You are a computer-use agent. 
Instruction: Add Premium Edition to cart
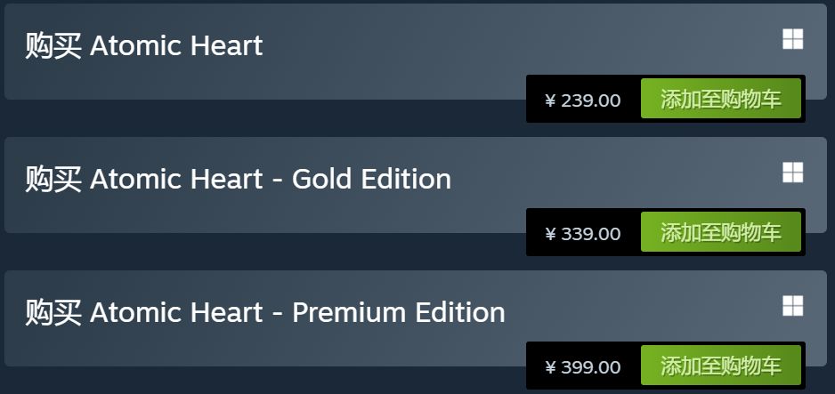pos(721,366)
